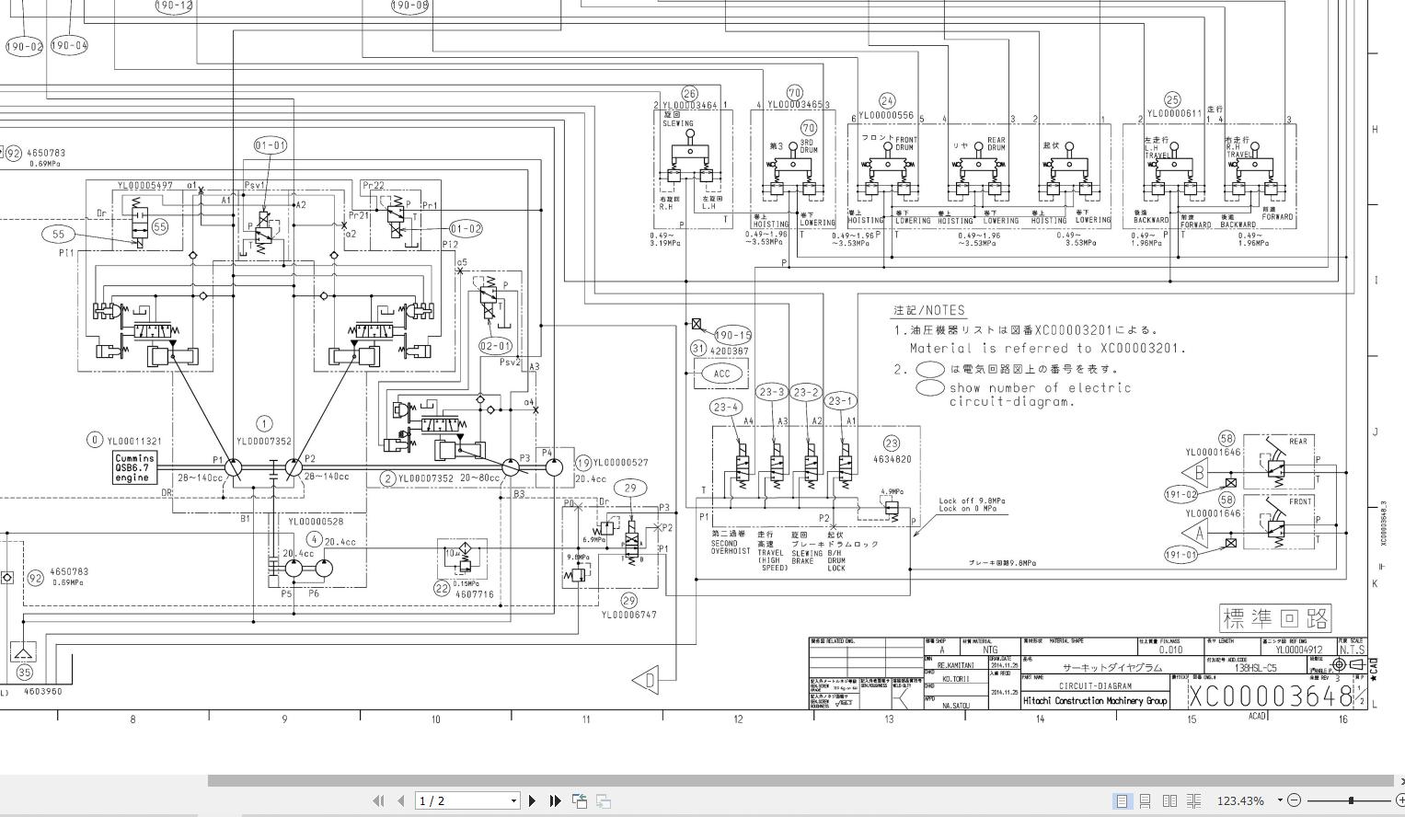Open the zoom level dropdown
This screenshot has width=1405, height=817.
click(1279, 800)
